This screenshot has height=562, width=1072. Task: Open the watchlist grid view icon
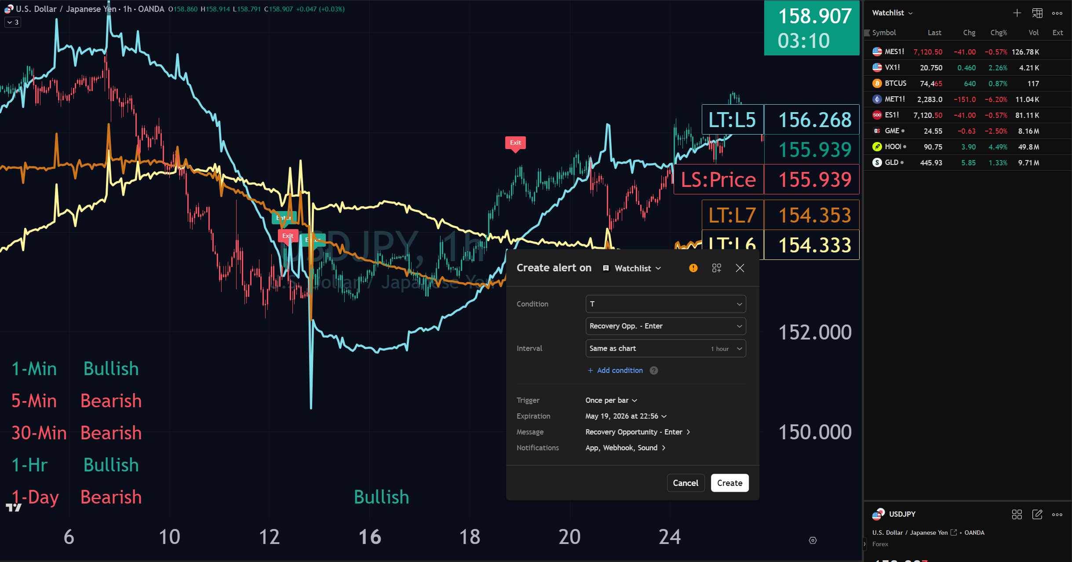tap(1036, 13)
